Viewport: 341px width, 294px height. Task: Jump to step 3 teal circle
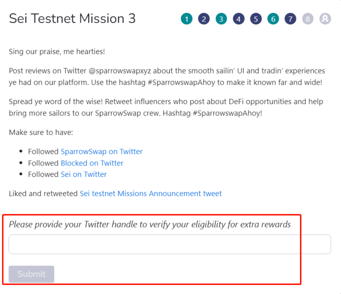[x=221, y=19]
